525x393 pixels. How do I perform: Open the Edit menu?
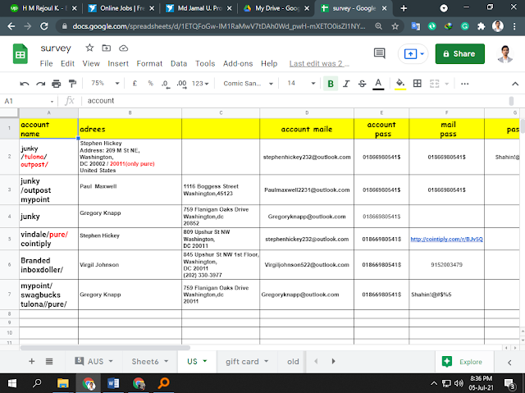point(67,64)
